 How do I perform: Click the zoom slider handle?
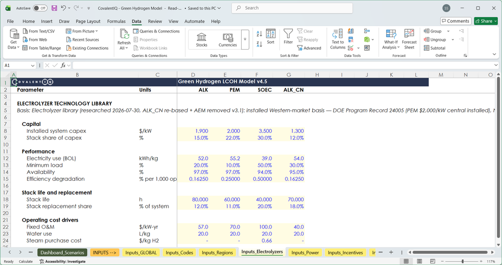pyautogui.click(x=462, y=261)
